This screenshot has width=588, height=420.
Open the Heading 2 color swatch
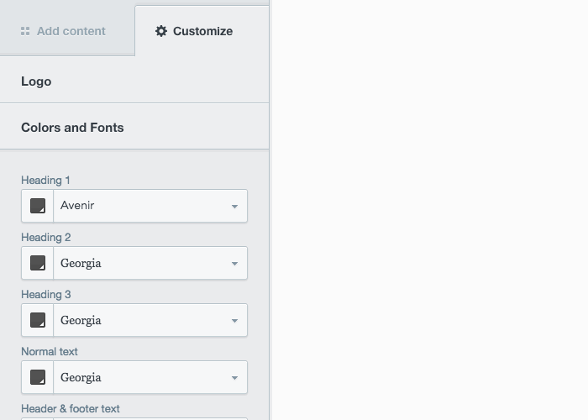[38, 263]
